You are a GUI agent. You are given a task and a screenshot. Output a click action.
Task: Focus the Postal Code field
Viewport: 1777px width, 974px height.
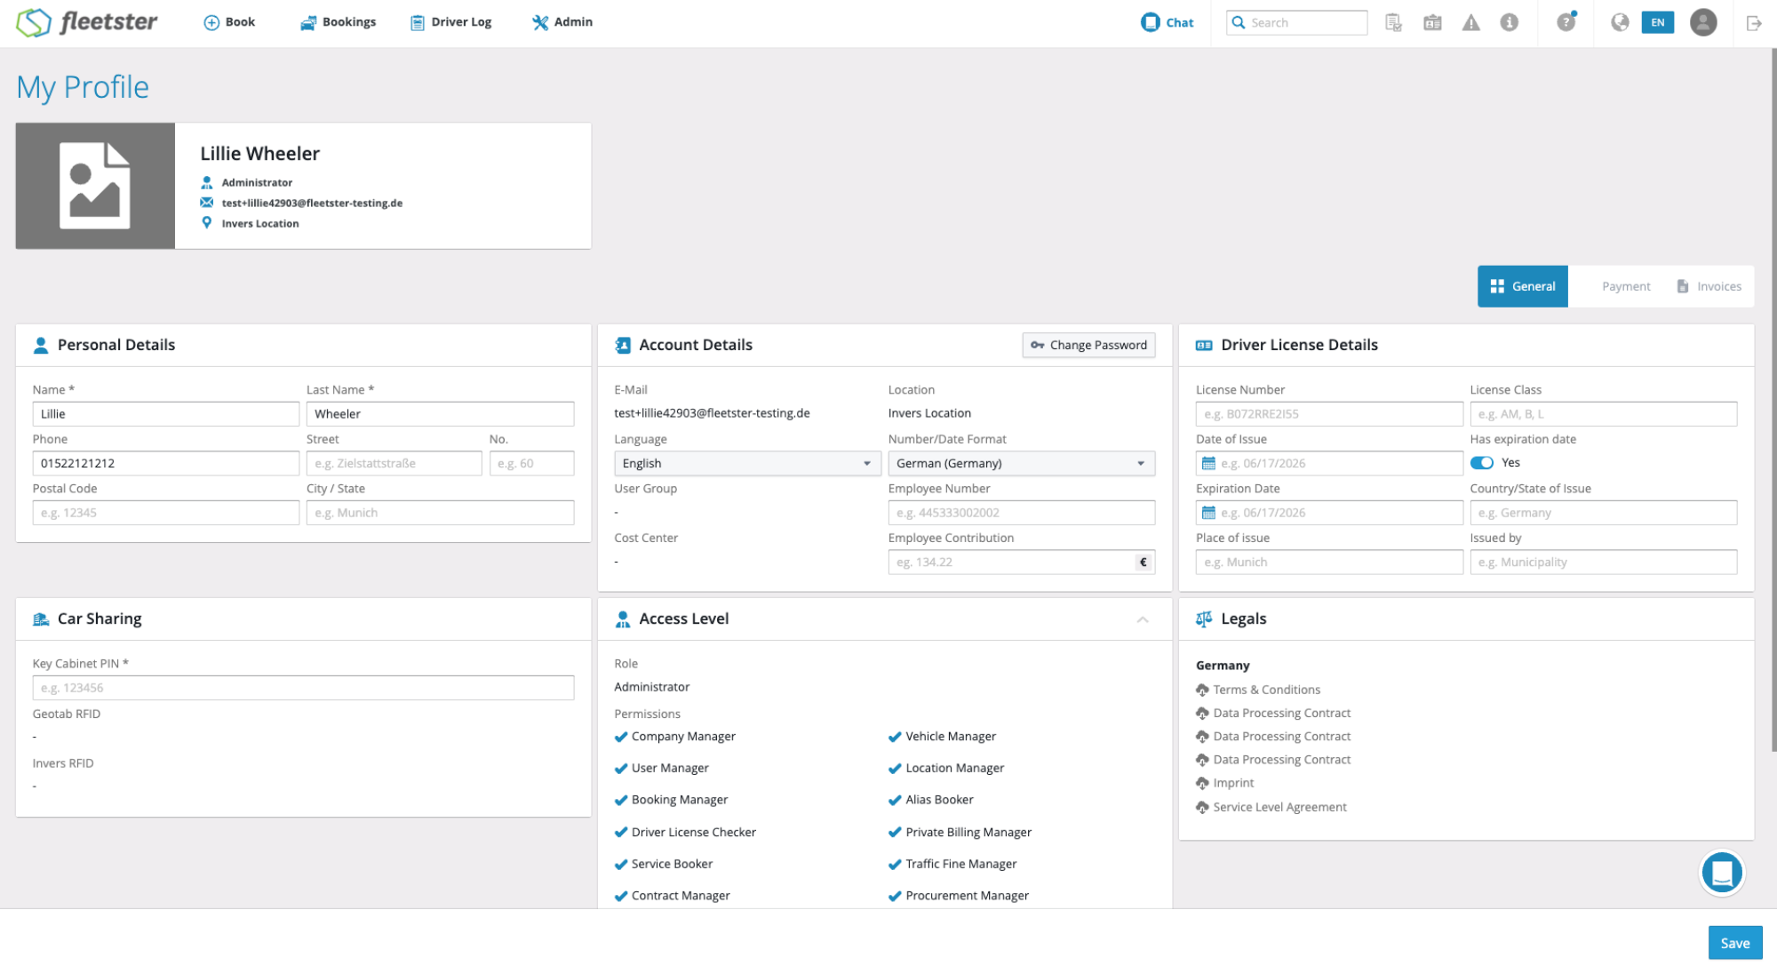point(166,513)
